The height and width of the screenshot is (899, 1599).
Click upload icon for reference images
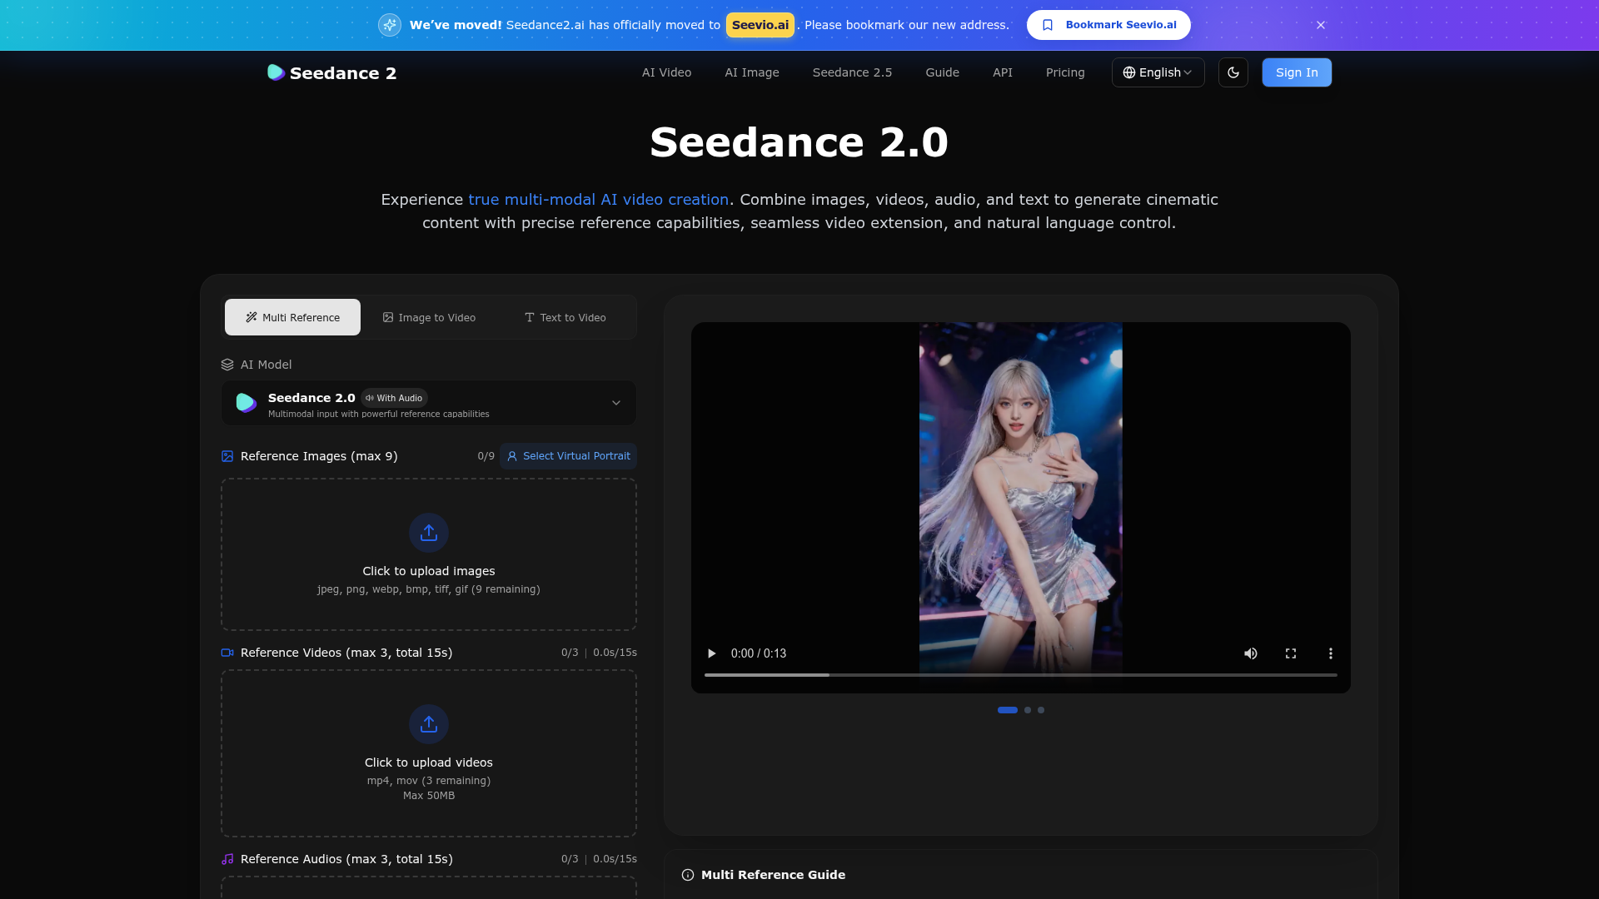coord(429,533)
